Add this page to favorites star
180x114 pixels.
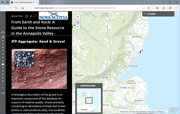[149, 8]
